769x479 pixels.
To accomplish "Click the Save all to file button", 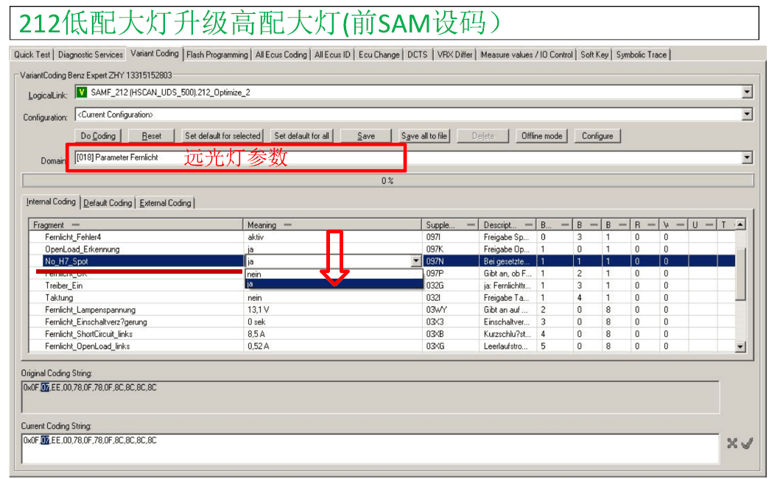I will [x=424, y=136].
